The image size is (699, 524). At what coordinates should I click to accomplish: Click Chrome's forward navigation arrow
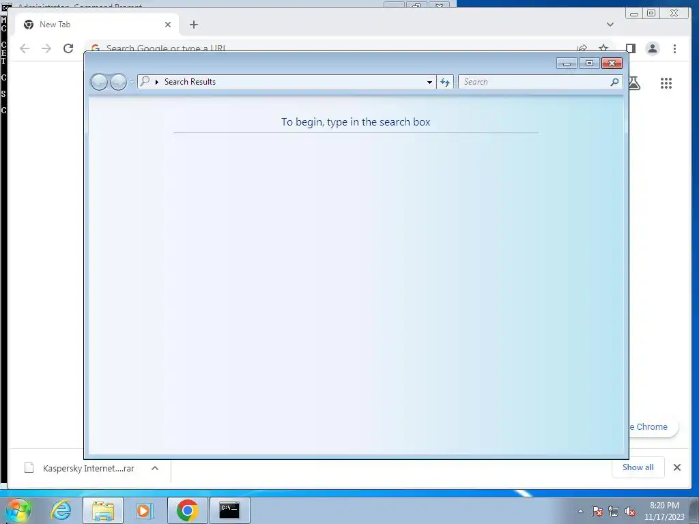46,48
